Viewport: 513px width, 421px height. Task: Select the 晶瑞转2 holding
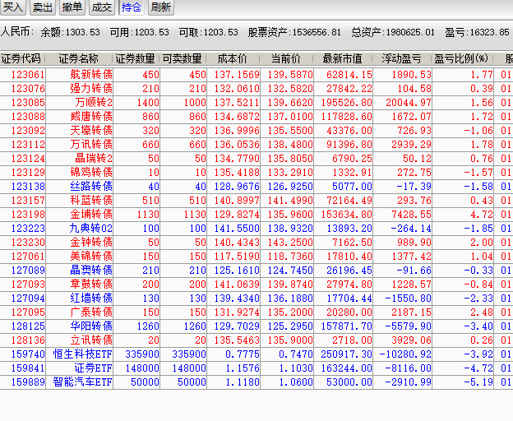[94, 159]
